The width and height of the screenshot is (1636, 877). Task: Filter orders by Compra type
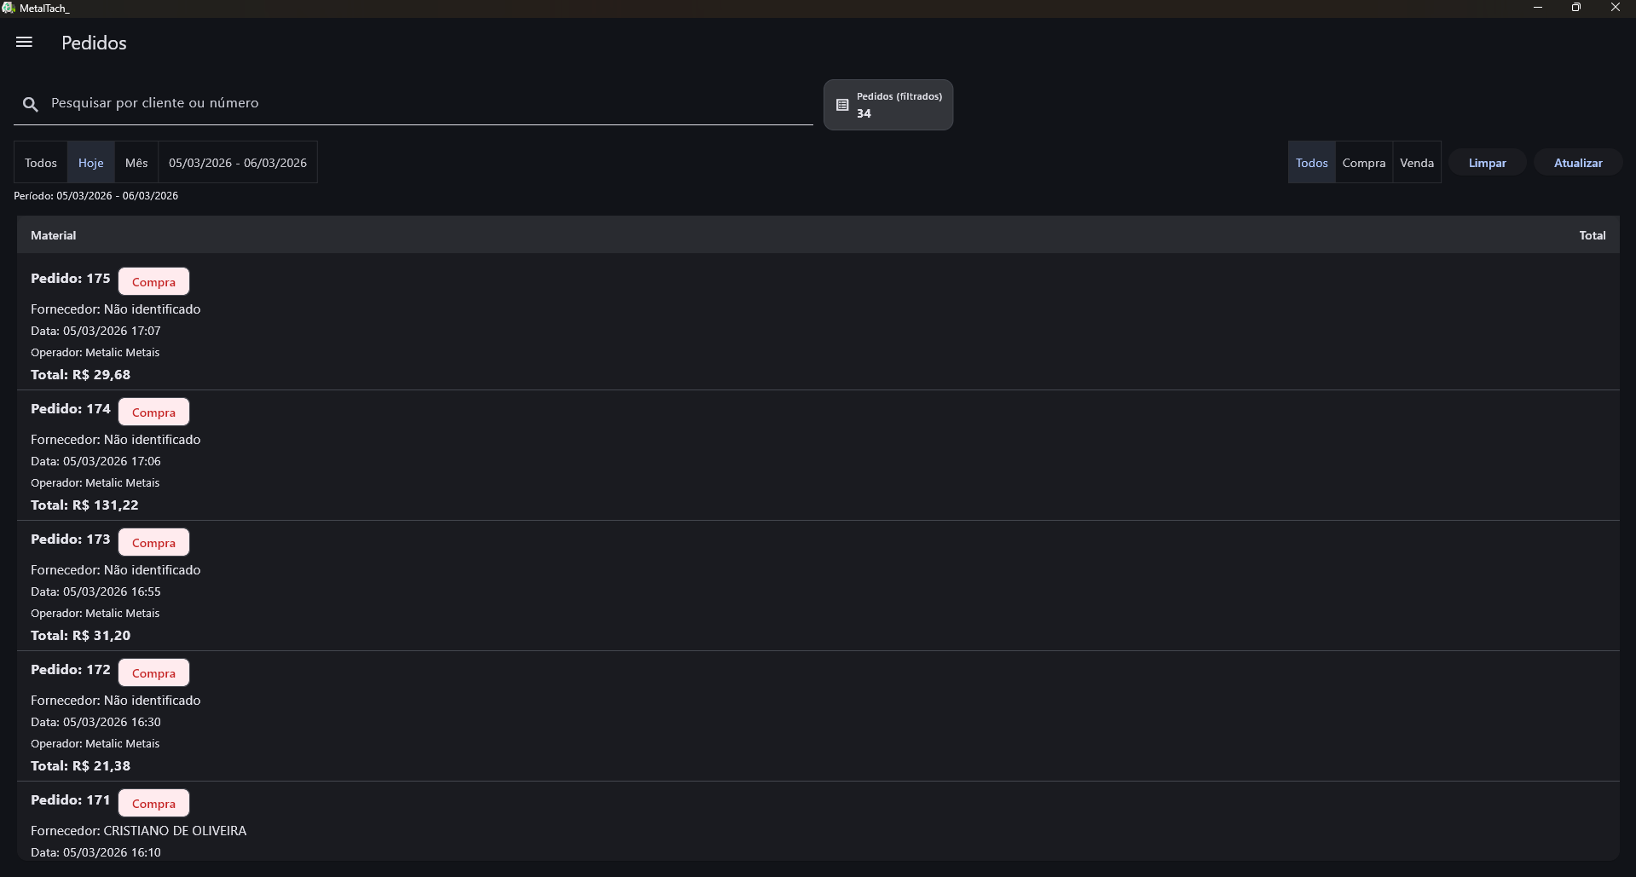[1363, 163]
